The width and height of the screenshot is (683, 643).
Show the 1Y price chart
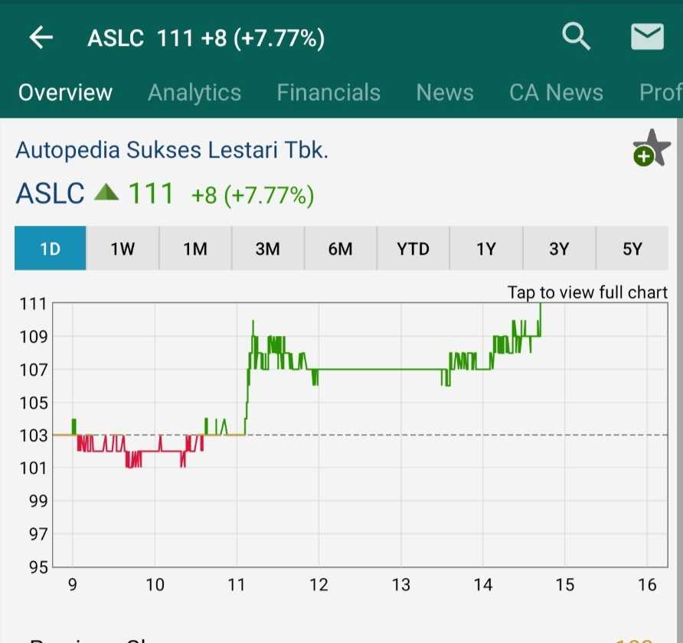(486, 249)
